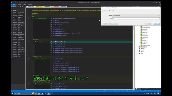Click the pin icon on Properties panel
This screenshot has height=96, width=172.
tap(22, 7)
